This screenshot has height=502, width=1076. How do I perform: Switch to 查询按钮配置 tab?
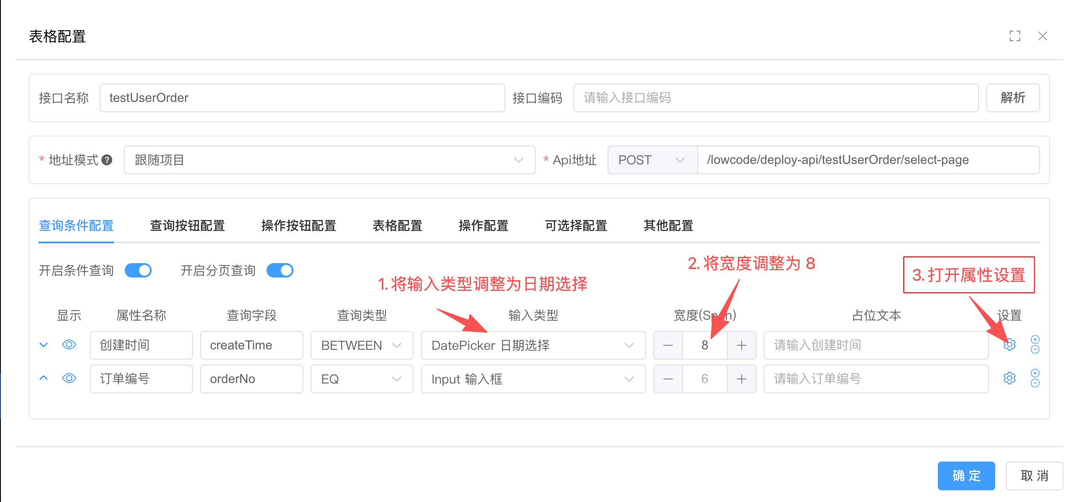pyautogui.click(x=187, y=225)
